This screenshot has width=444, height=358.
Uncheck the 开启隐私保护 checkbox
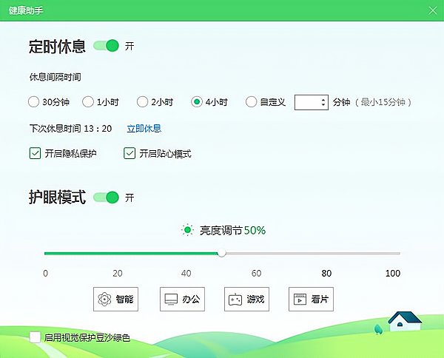click(x=35, y=153)
